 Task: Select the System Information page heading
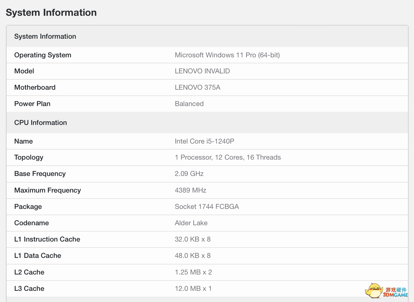(51, 13)
